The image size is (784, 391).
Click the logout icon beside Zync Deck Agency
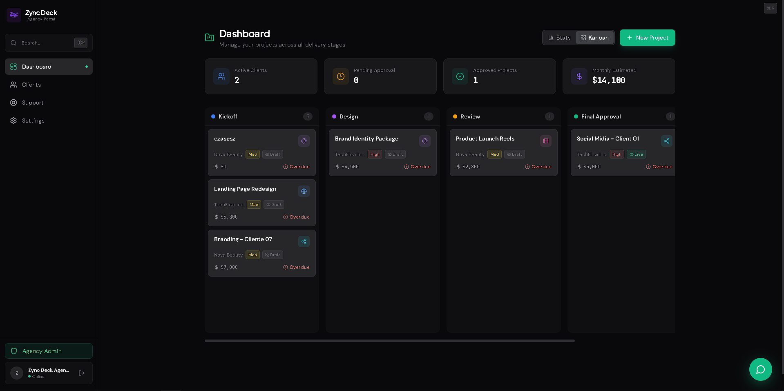tap(82, 373)
